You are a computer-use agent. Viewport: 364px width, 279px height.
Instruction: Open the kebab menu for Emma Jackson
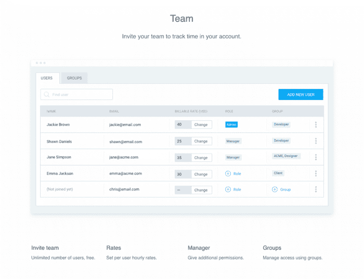tap(316, 173)
